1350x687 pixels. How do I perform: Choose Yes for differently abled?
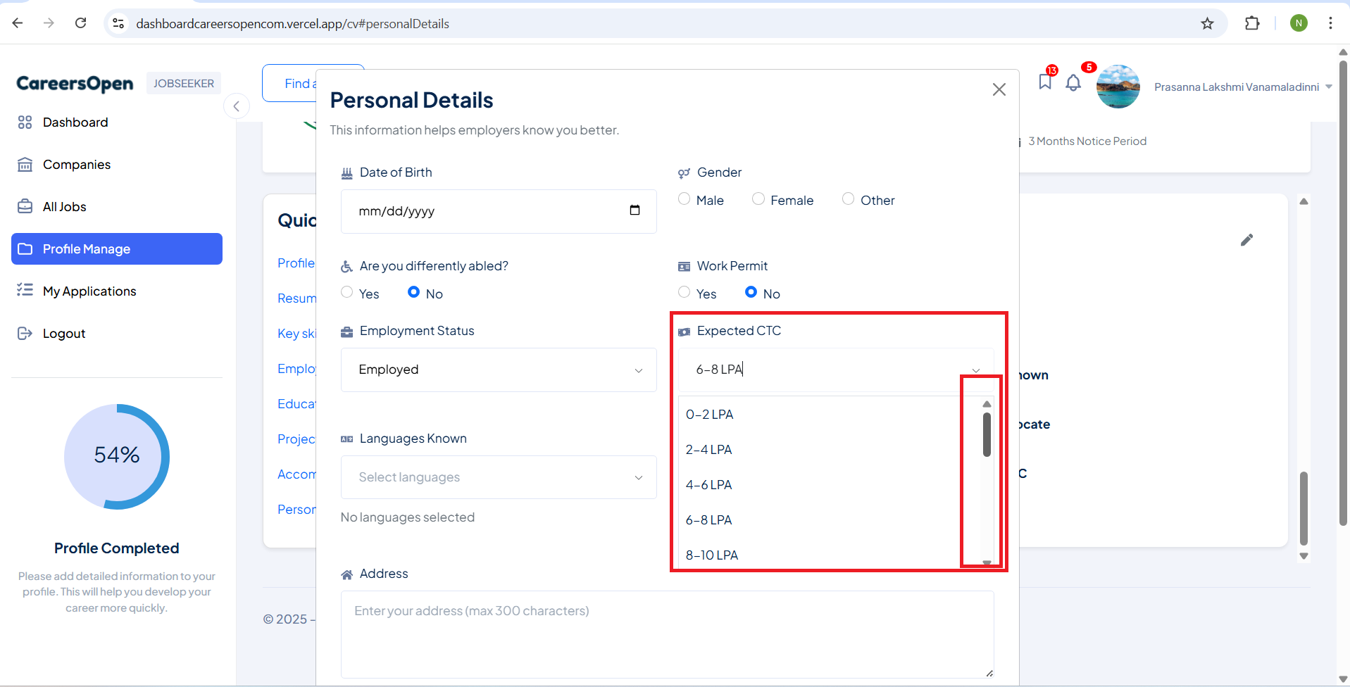pos(347,293)
